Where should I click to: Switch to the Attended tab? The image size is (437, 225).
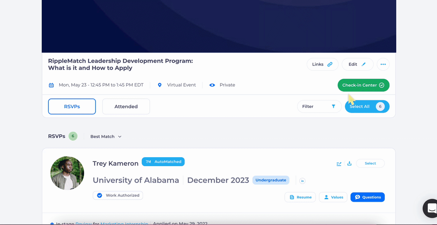126,107
